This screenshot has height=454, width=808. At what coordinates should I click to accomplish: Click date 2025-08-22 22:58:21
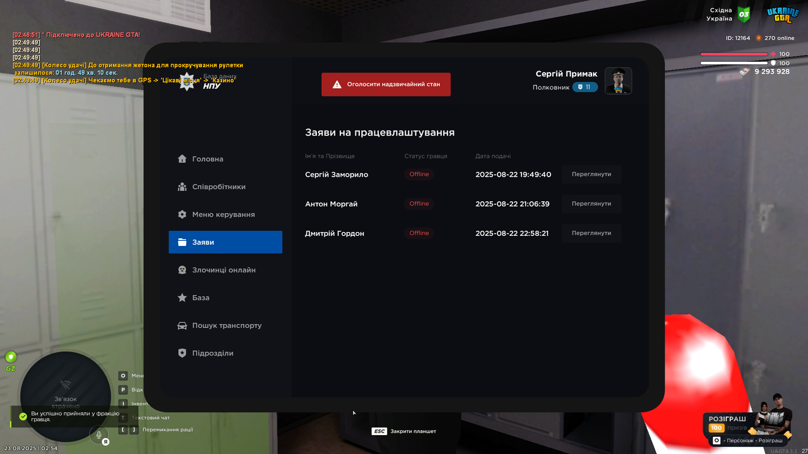pyautogui.click(x=512, y=233)
